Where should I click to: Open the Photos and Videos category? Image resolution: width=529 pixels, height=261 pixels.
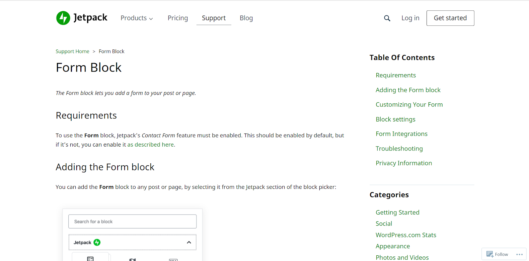click(x=402, y=257)
